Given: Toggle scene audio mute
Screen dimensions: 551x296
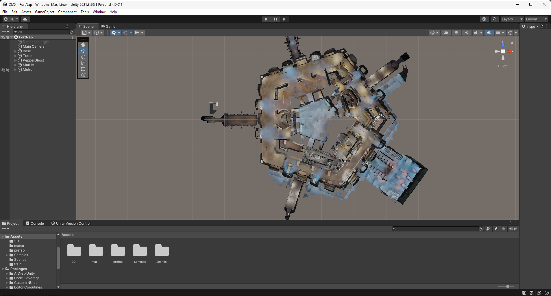Looking at the screenshot, I should [x=467, y=33].
